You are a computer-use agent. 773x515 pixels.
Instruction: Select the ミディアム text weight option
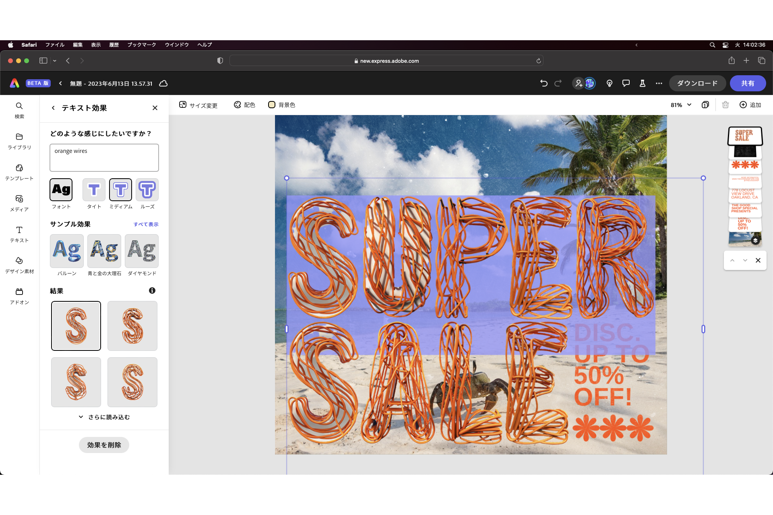click(x=120, y=190)
